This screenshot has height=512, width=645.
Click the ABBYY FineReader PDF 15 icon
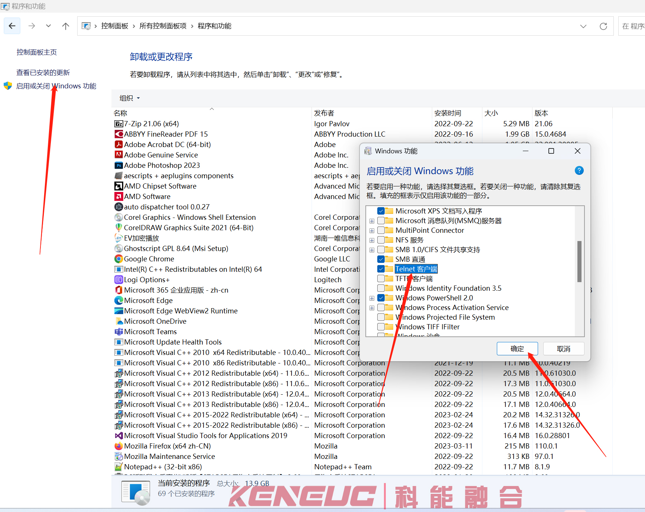tap(119, 134)
